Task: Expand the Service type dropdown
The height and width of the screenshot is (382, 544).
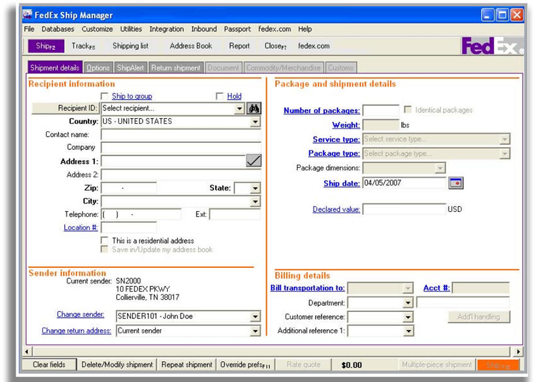Action: coord(505,139)
